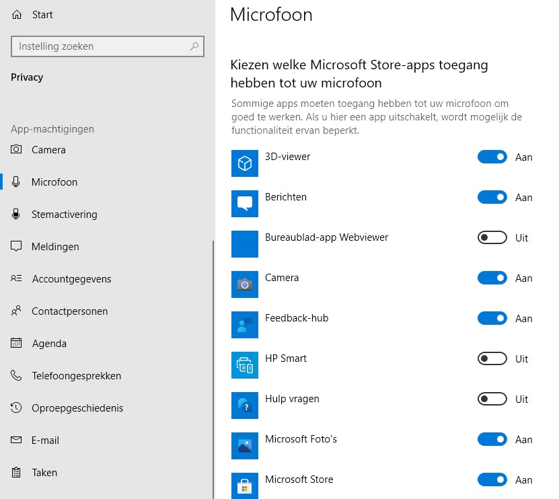This screenshot has height=499, width=559.
Task: Select Stemactivering in the sidebar
Action: point(106,215)
